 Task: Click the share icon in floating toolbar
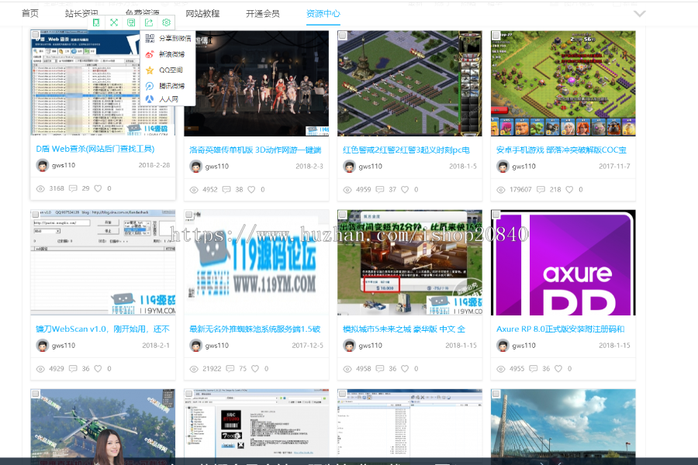pyautogui.click(x=149, y=22)
